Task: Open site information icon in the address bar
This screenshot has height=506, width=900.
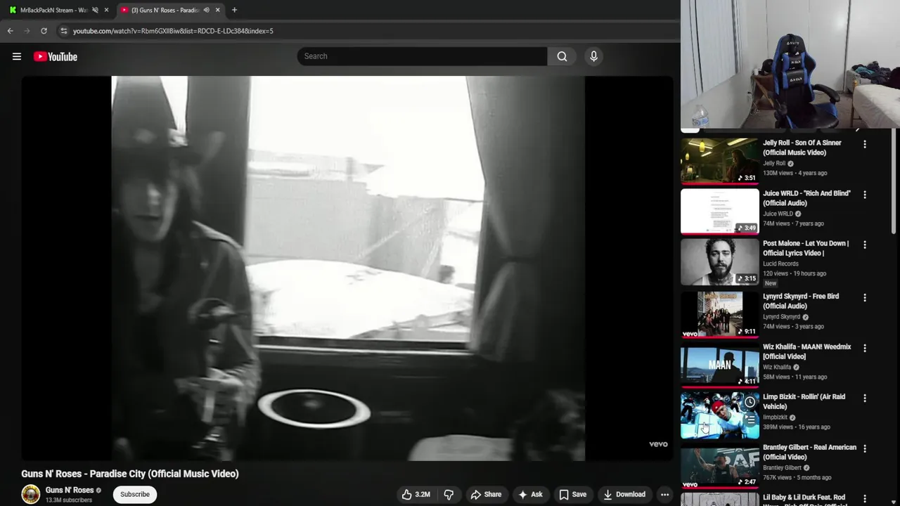Action: click(x=63, y=31)
